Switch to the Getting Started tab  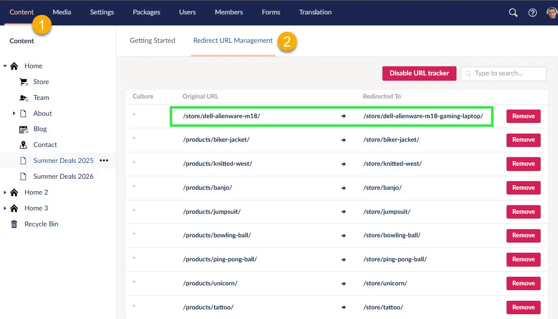tap(152, 40)
